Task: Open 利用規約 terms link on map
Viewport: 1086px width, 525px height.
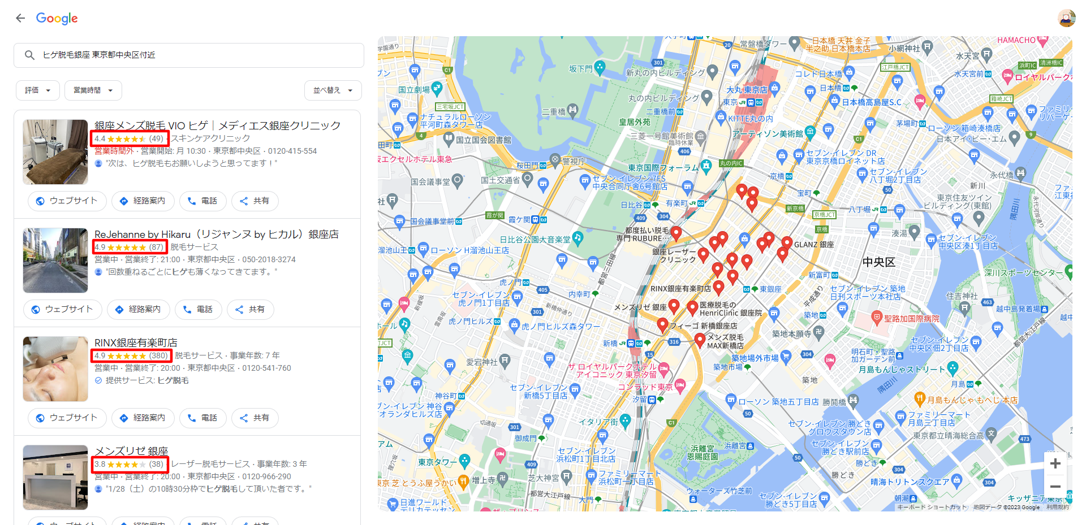Action: 1057,507
